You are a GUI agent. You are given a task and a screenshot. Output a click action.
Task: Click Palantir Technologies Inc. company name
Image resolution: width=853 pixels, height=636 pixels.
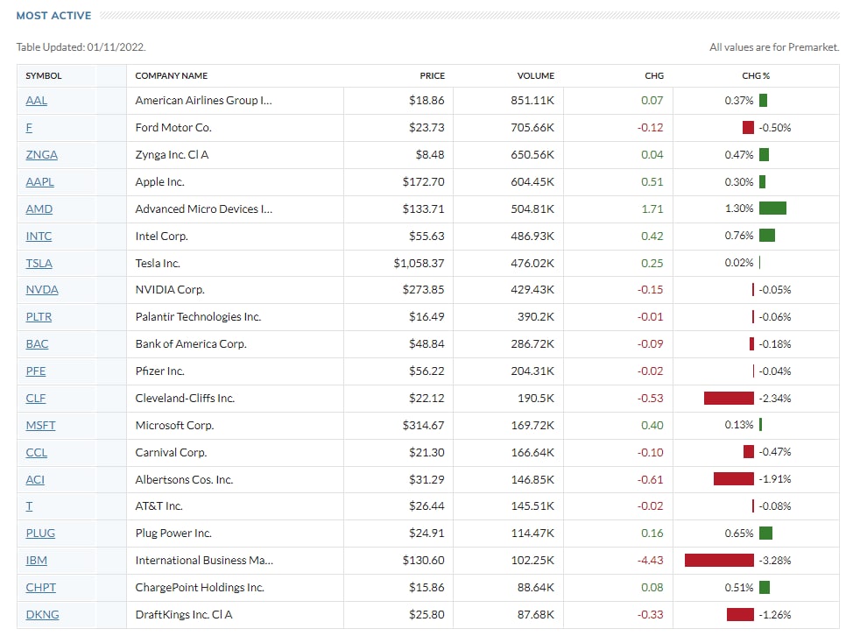pos(198,317)
